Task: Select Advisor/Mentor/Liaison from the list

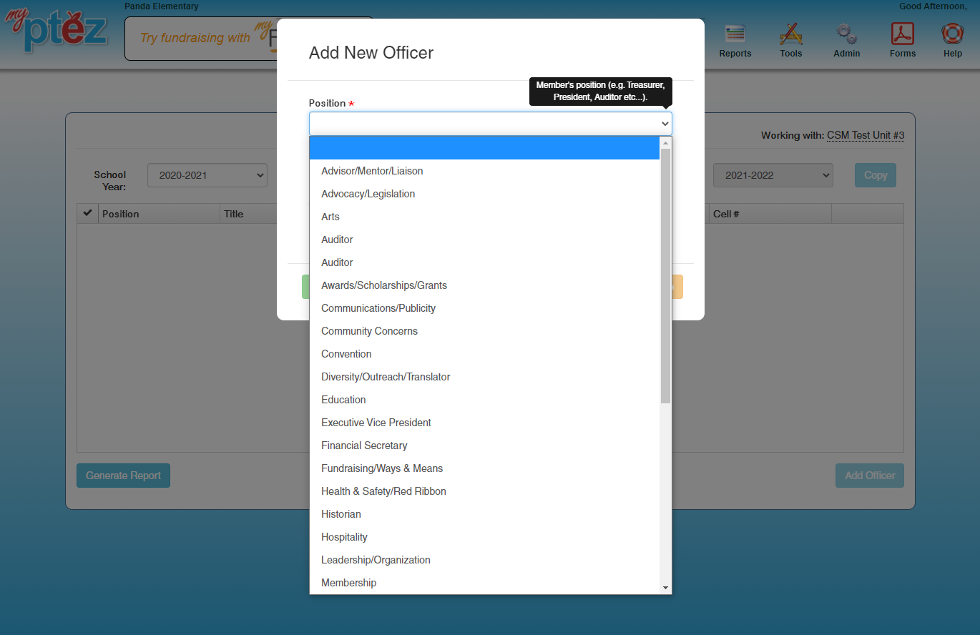Action: [372, 171]
